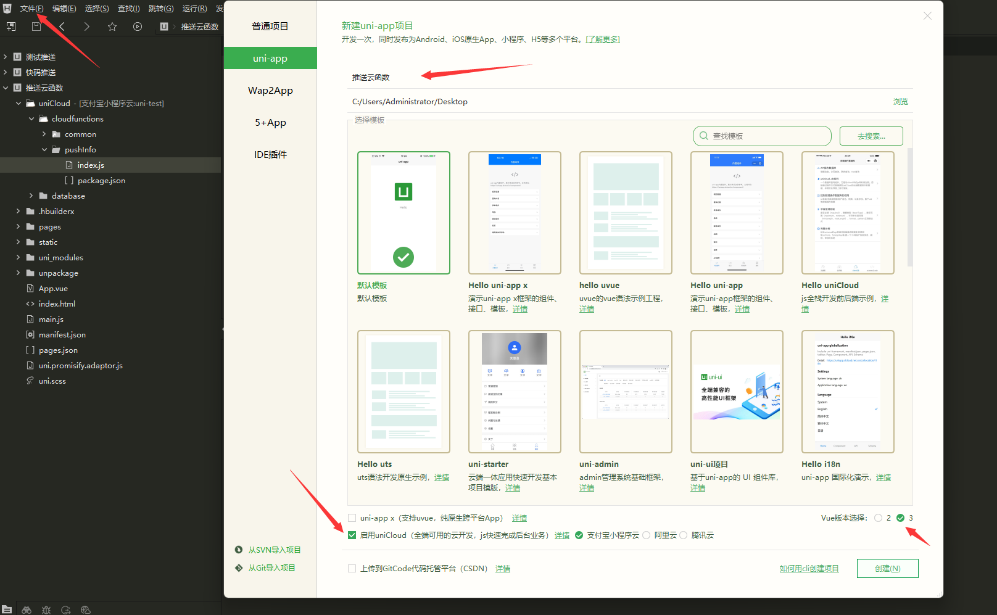Open the 选择(S) menu
The height and width of the screenshot is (615, 997).
97,9
